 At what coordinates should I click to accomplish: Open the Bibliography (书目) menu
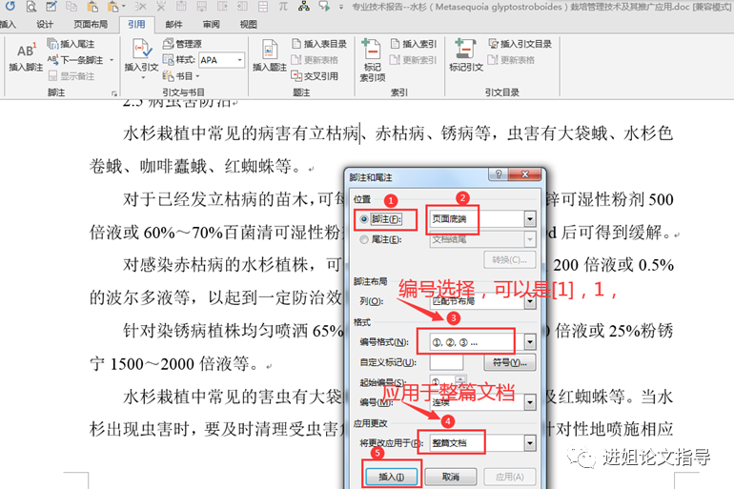pos(181,76)
